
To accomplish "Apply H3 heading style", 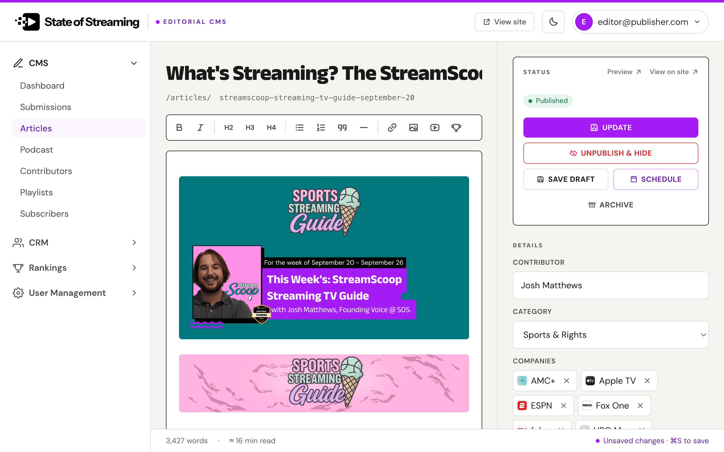I will tap(250, 128).
